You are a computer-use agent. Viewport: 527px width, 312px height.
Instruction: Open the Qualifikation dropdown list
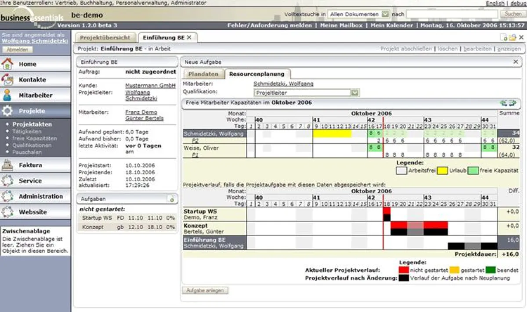pyautogui.click(x=355, y=93)
